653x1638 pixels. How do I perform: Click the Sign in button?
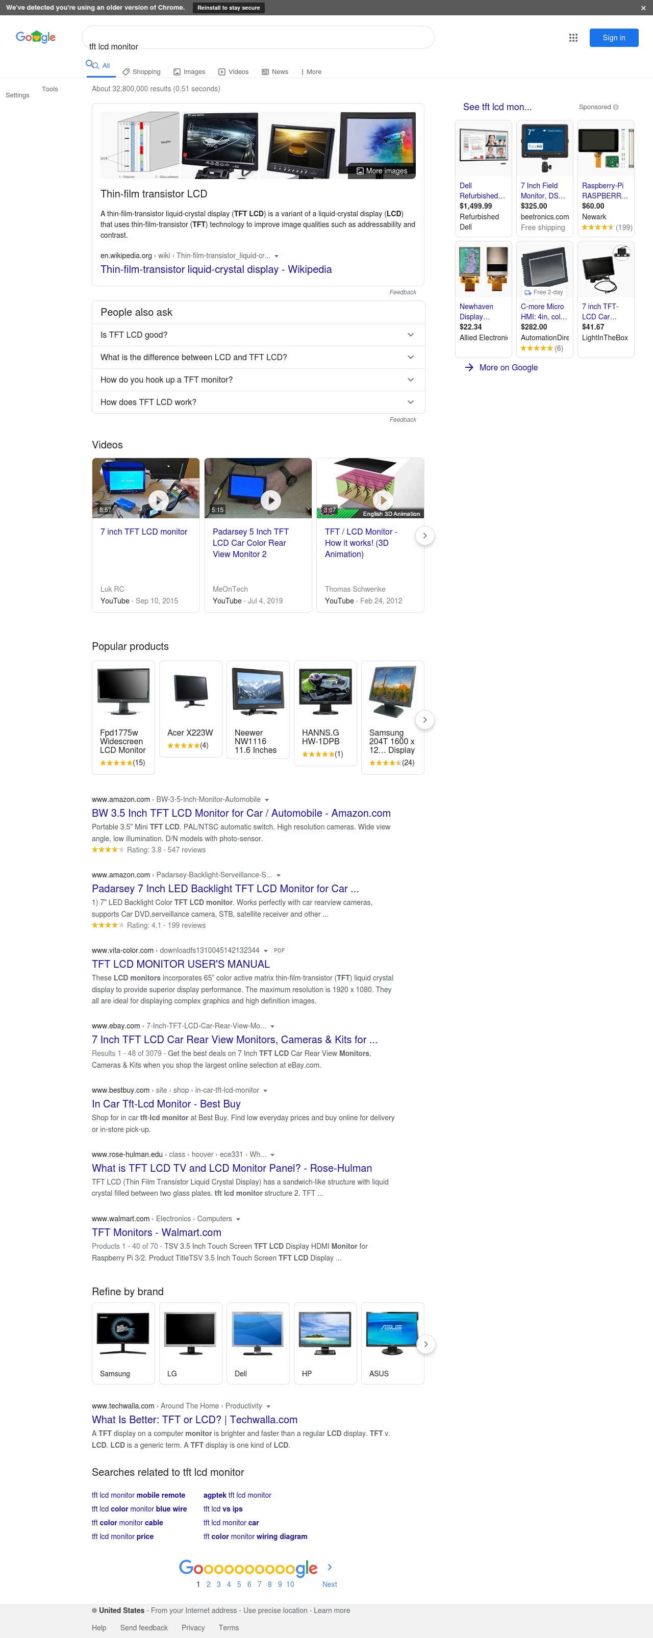614,38
